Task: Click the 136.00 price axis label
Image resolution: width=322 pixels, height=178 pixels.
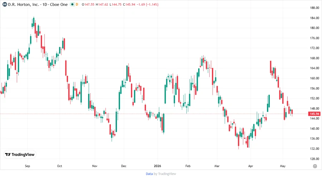Action: click(x=314, y=139)
